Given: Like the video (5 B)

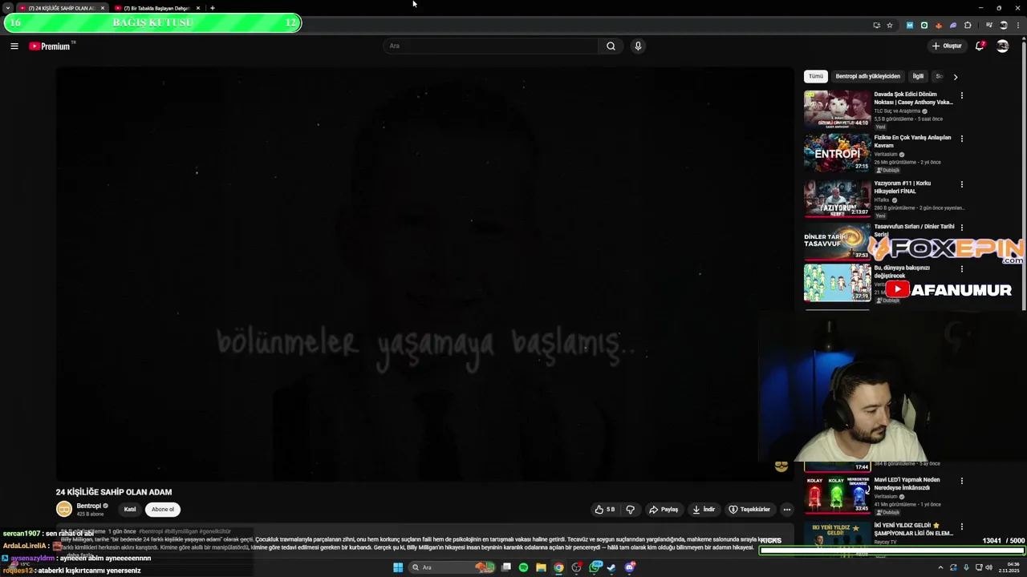Looking at the screenshot, I should tap(605, 509).
